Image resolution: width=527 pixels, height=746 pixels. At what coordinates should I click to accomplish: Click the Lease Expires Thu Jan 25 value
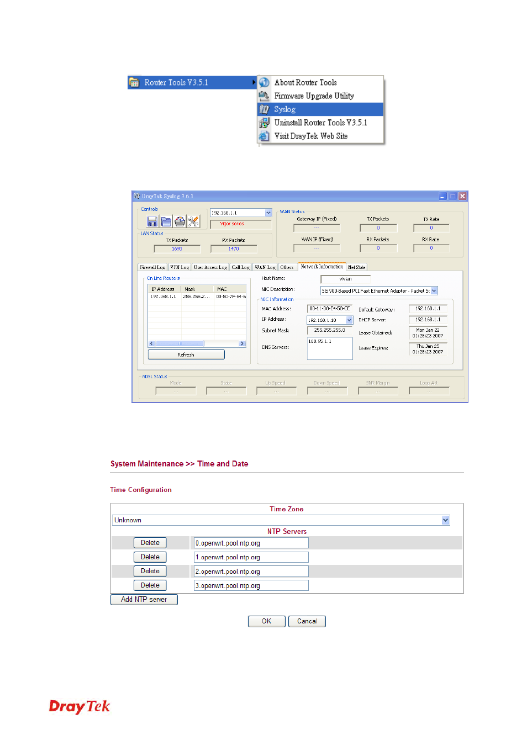428,349
